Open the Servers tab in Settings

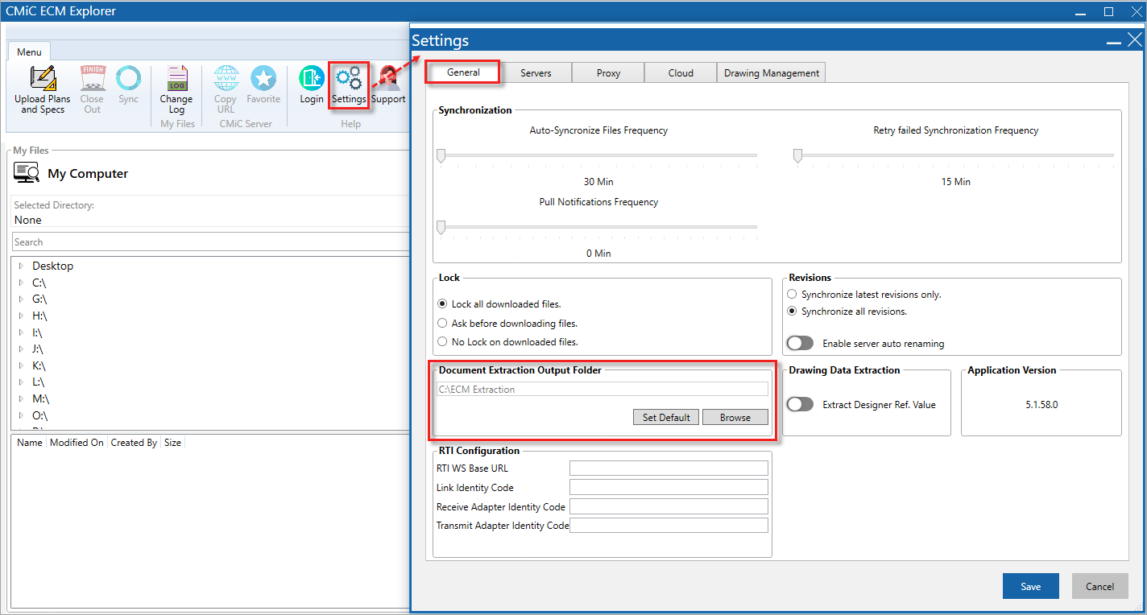tap(536, 72)
